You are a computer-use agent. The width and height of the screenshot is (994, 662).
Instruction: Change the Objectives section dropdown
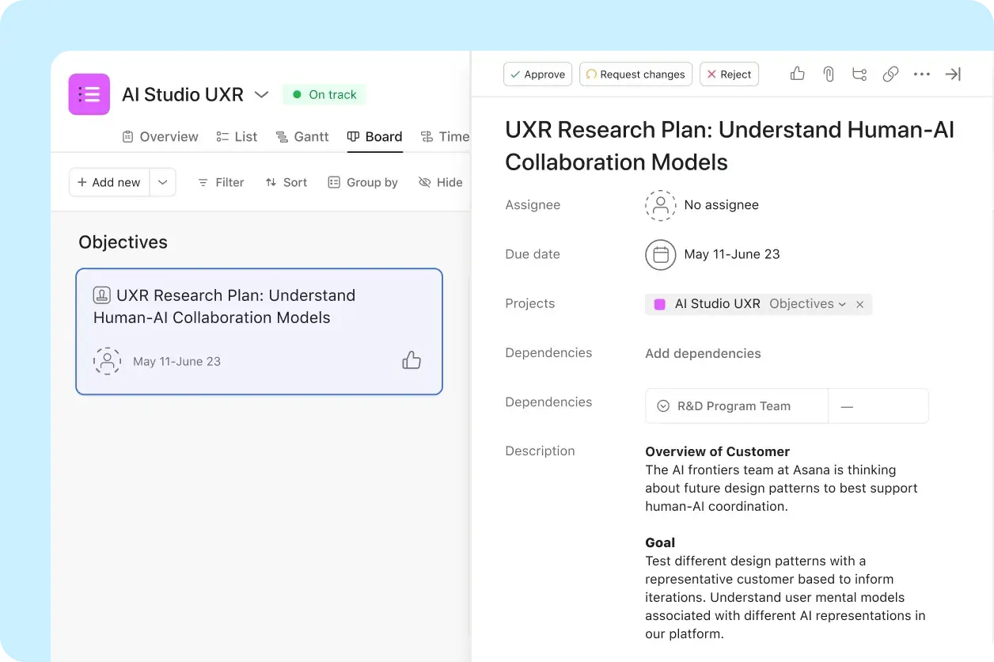tap(807, 304)
